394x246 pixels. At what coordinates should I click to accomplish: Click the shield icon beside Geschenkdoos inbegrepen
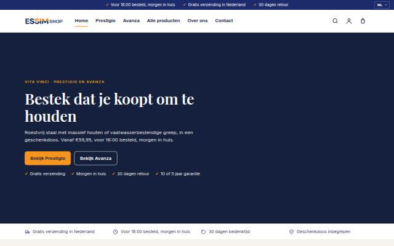[291, 232]
